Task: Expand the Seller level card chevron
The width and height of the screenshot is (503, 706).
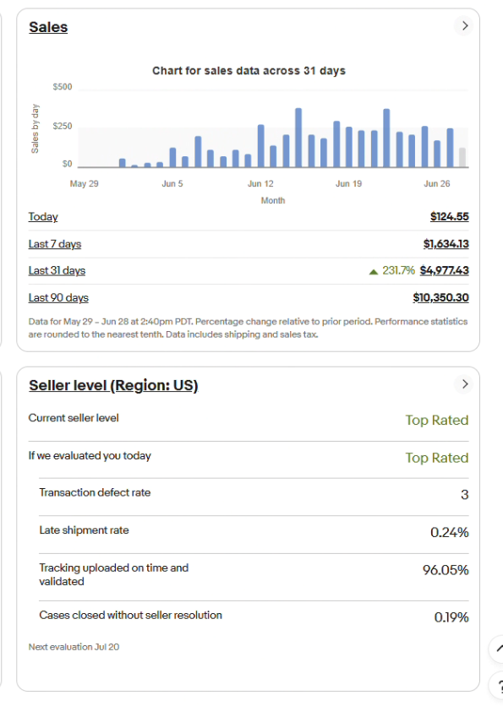Action: [x=464, y=384]
